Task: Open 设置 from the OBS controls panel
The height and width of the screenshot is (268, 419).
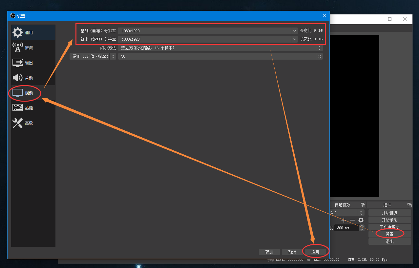Action: (x=389, y=234)
